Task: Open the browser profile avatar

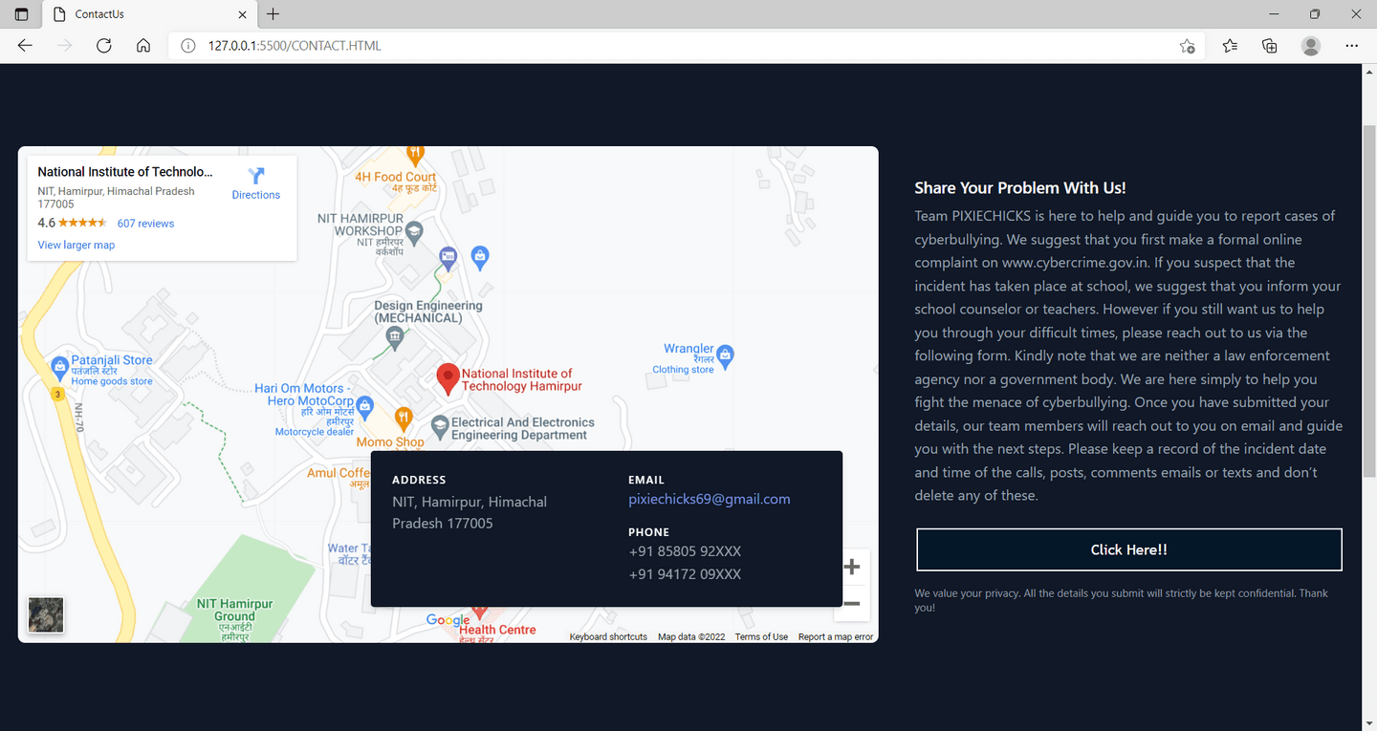Action: 1311,46
